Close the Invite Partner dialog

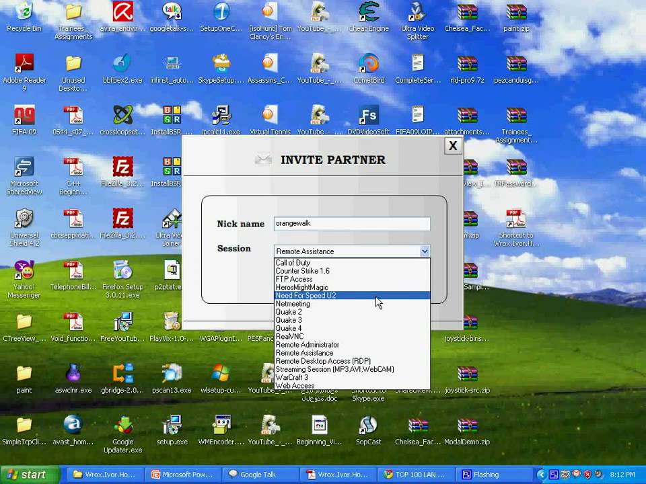click(x=453, y=146)
